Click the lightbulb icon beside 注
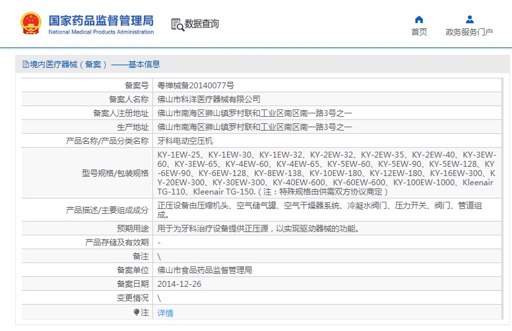 [x=137, y=313]
